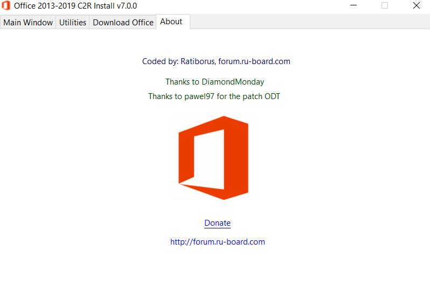
Task: Switch to the Main Window tab
Action: point(28,22)
